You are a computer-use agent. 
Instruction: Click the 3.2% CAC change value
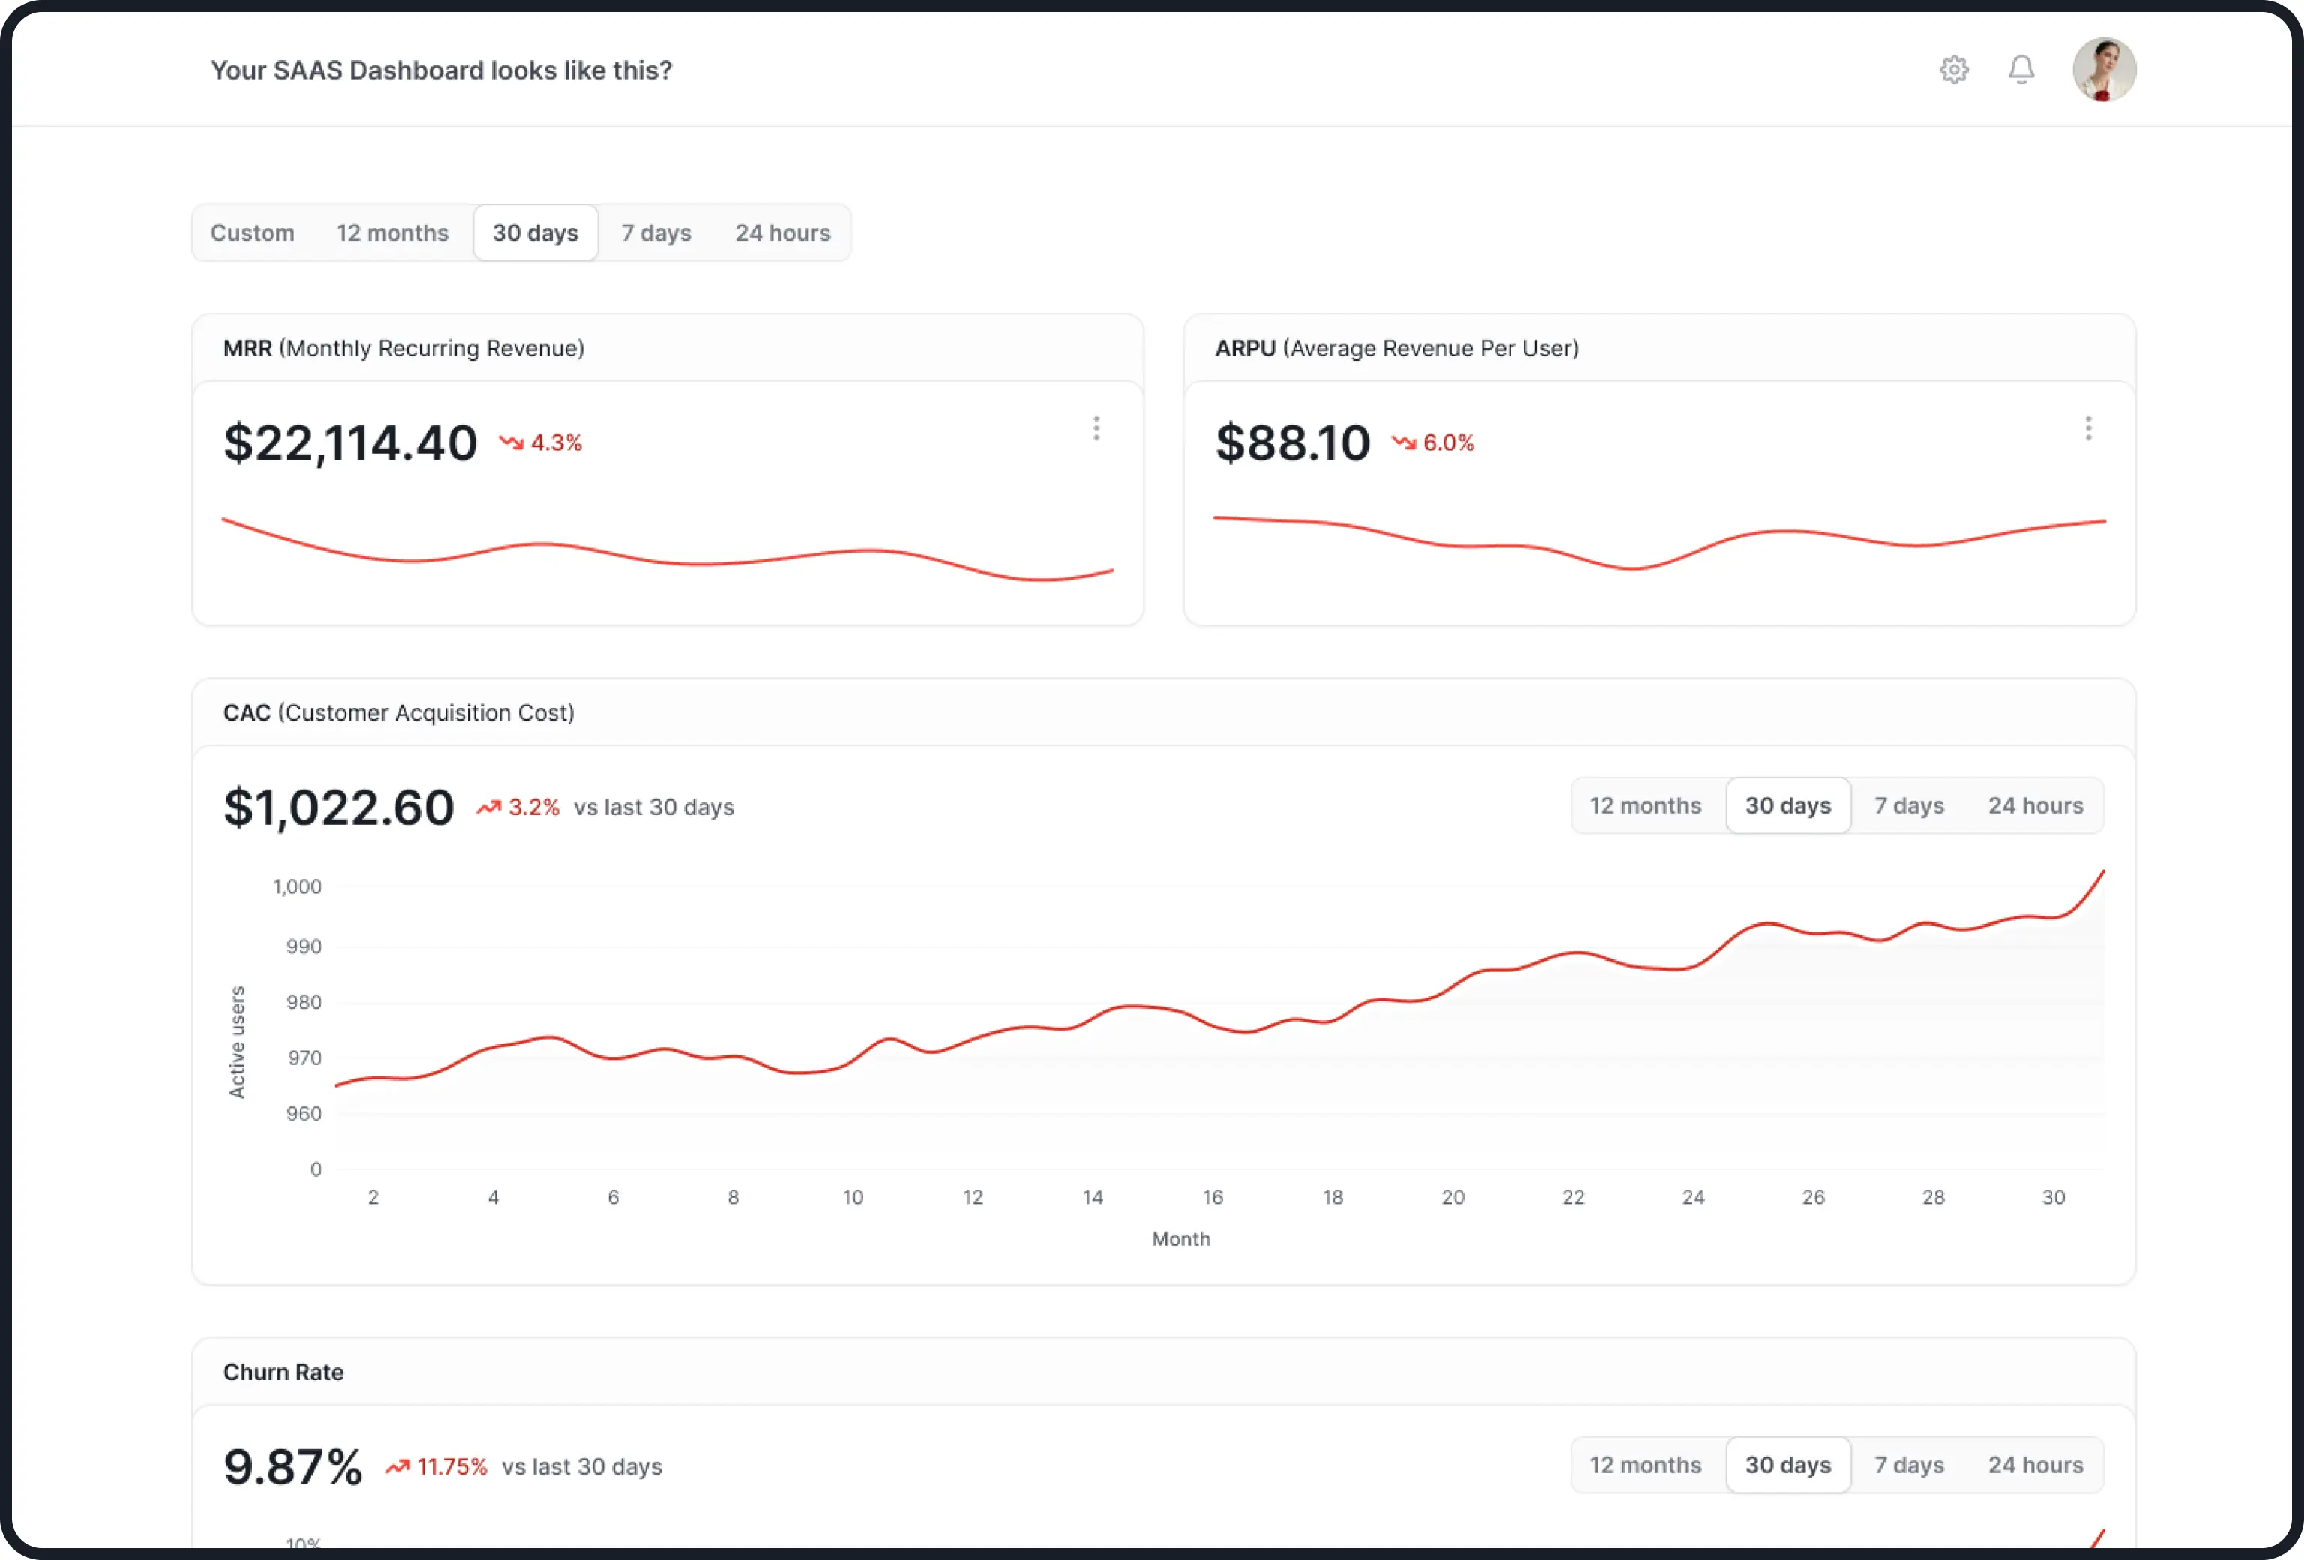(x=534, y=808)
